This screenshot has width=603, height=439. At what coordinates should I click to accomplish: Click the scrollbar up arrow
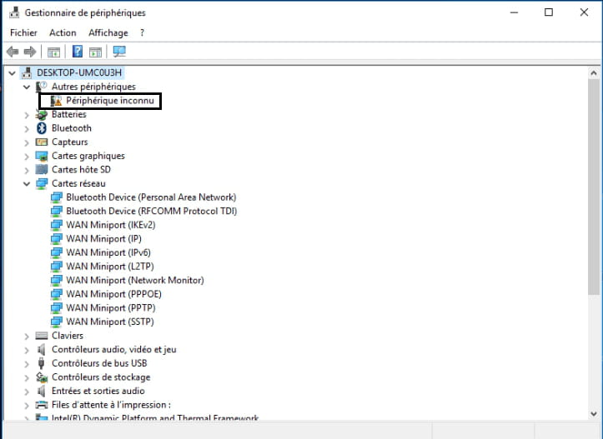click(594, 73)
